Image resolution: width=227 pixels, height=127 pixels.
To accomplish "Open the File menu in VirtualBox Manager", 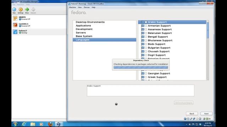I will (x=14, y=5).
